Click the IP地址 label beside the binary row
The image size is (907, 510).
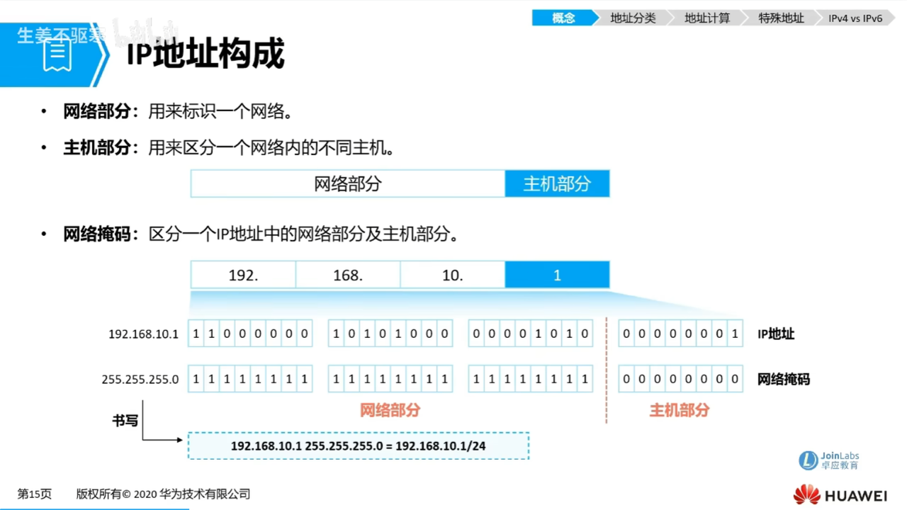click(x=776, y=334)
